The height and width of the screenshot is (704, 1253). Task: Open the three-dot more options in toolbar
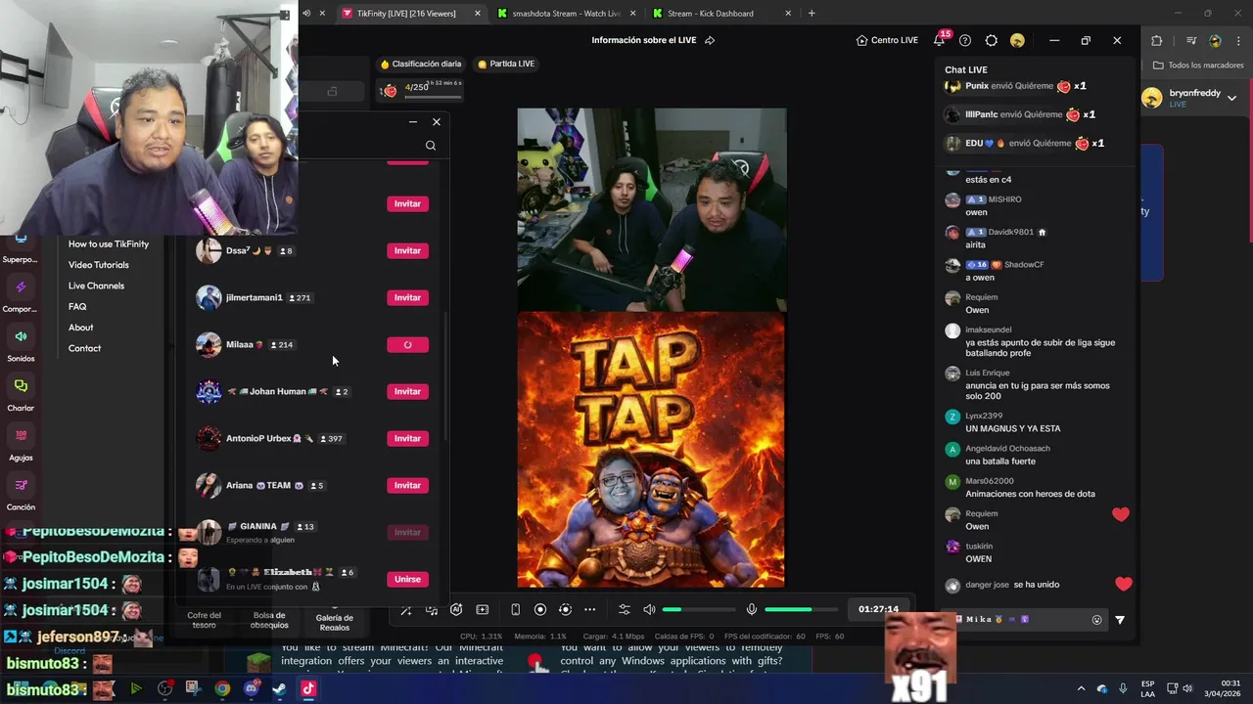[x=589, y=609]
